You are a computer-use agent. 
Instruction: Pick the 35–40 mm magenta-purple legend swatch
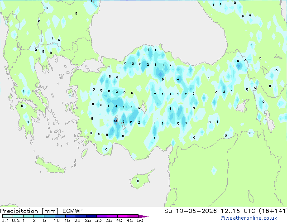[x=112, y=216]
